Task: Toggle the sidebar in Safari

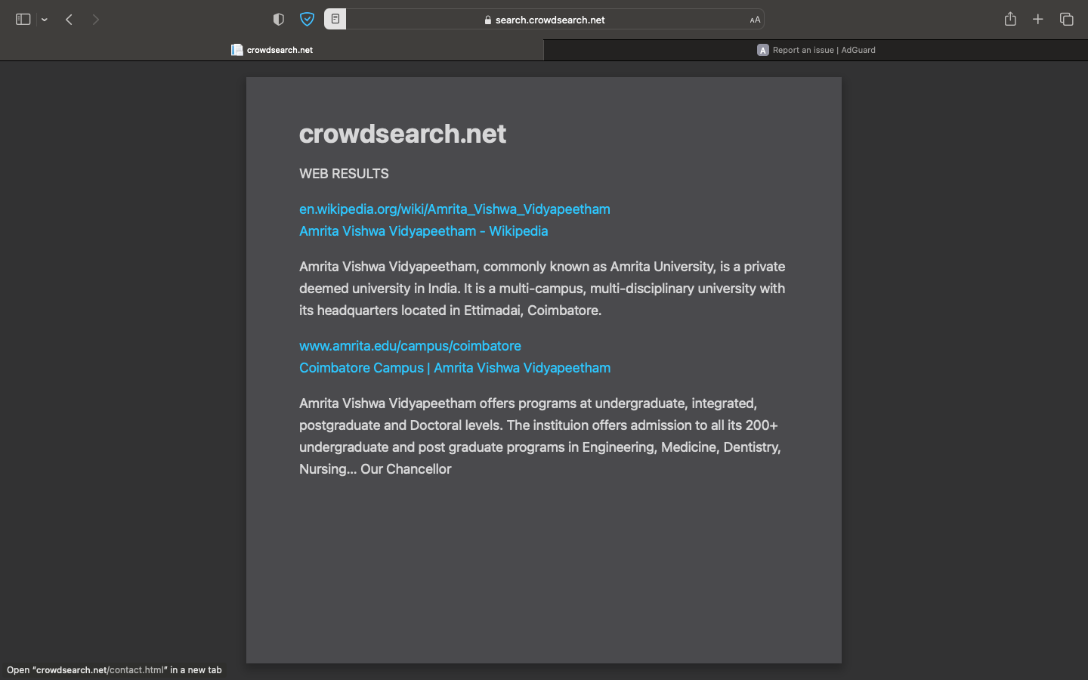Action: (x=22, y=19)
